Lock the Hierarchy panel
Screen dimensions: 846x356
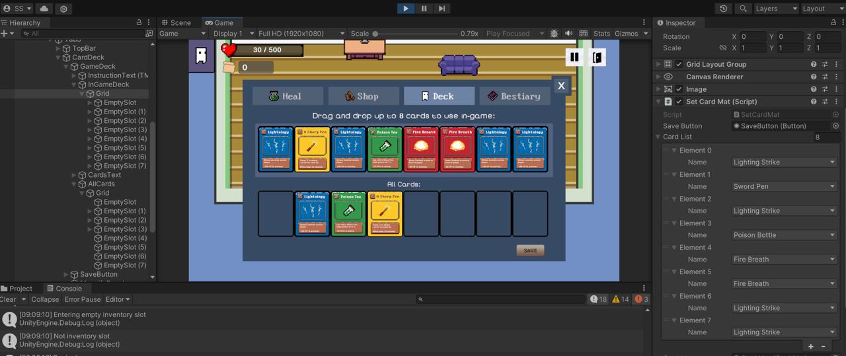(x=139, y=22)
